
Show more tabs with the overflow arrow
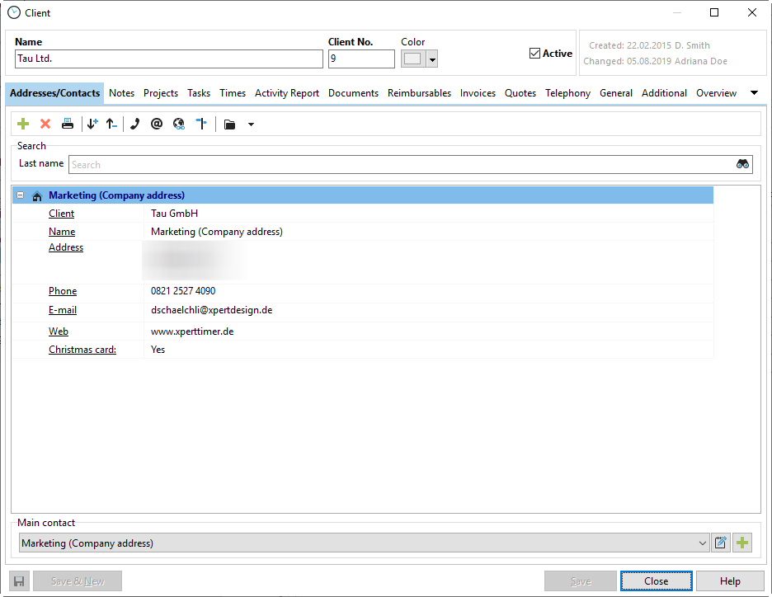pyautogui.click(x=754, y=93)
